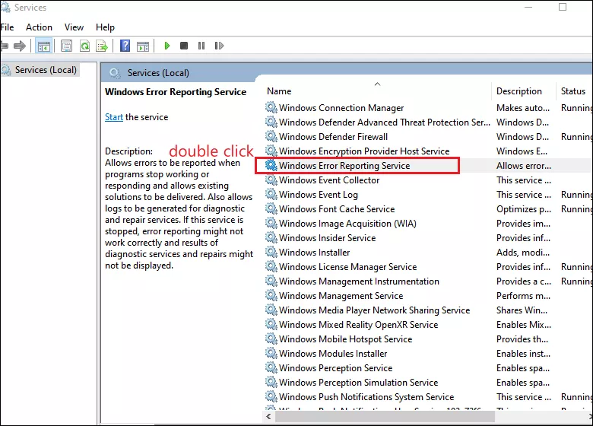The height and width of the screenshot is (426, 593).
Task: Click the Forward arrow in the toolbar
Action: [19, 46]
